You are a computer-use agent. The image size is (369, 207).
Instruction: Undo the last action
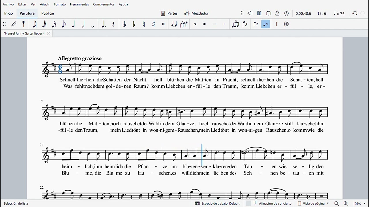tap(355, 13)
